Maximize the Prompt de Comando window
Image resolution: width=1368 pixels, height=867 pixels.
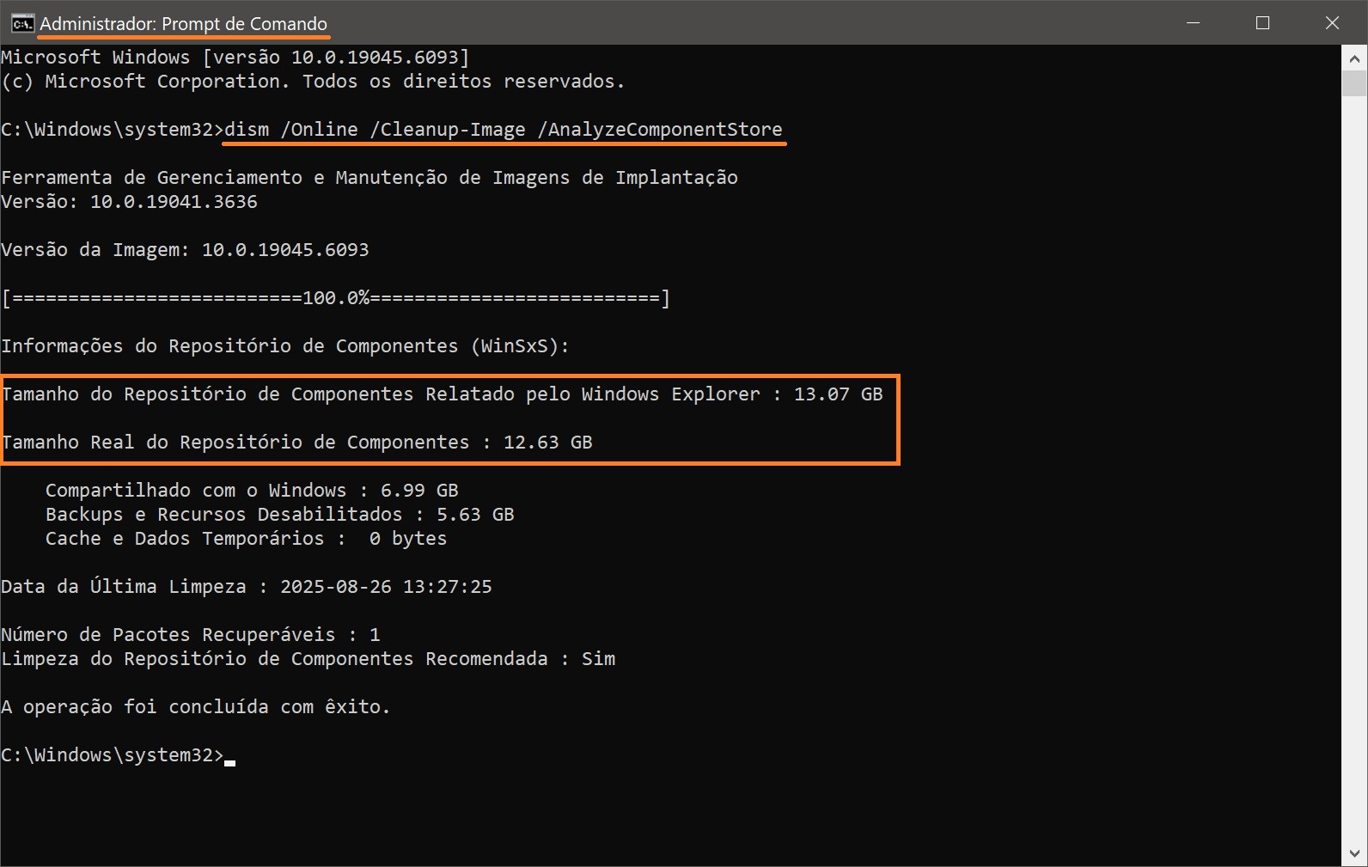1262,23
